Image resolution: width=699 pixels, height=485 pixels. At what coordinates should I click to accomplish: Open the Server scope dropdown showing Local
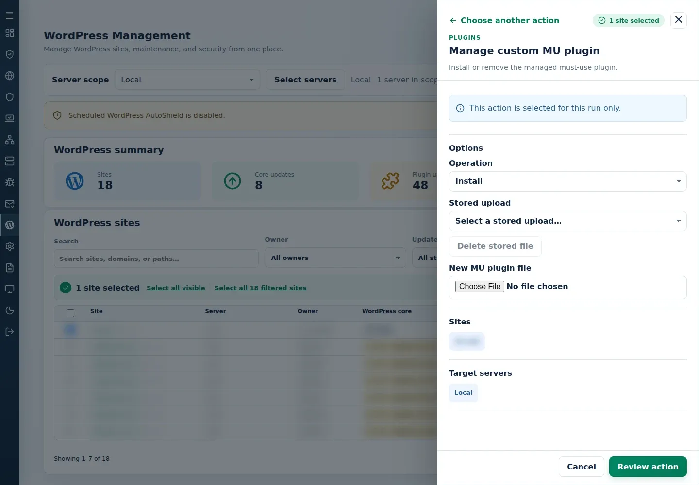click(187, 80)
